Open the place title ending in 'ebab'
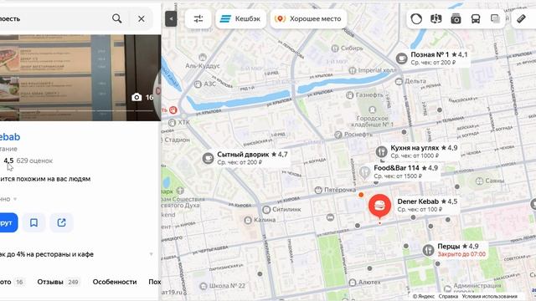Viewport: 536px width, 301px height. pyautogui.click(x=10, y=137)
